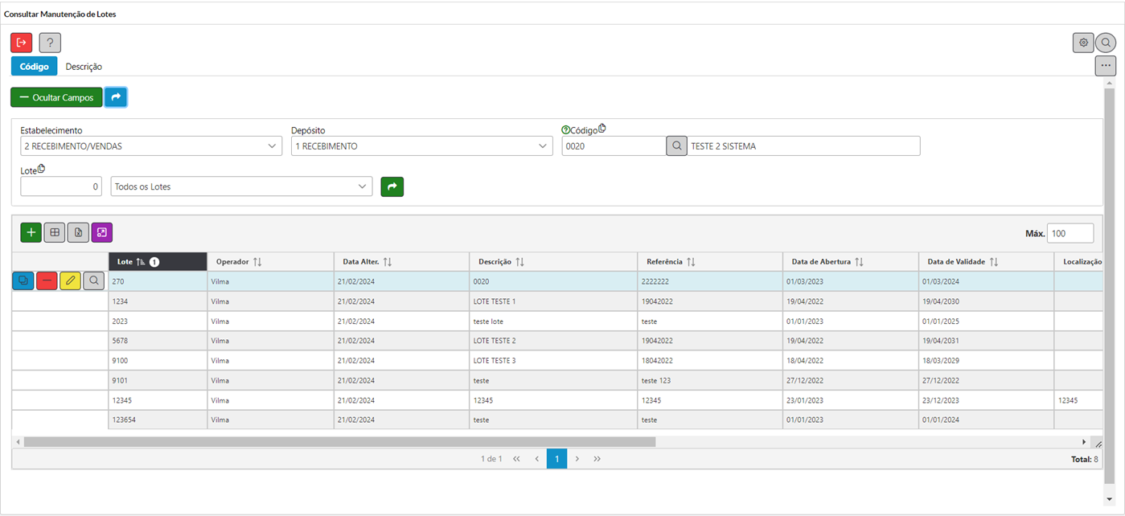
Task: Select the Código tab
Action: point(34,67)
